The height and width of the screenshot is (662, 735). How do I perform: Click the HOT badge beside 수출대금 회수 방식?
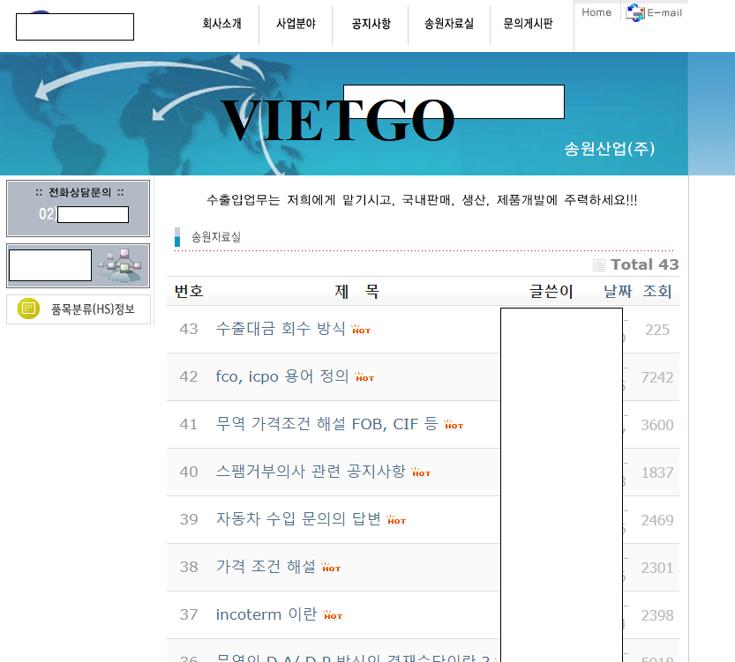(x=361, y=330)
